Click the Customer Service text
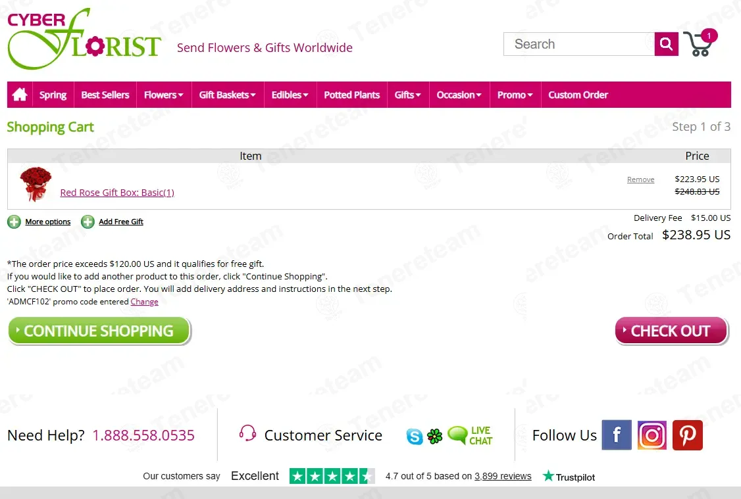741x499 pixels. coord(323,435)
